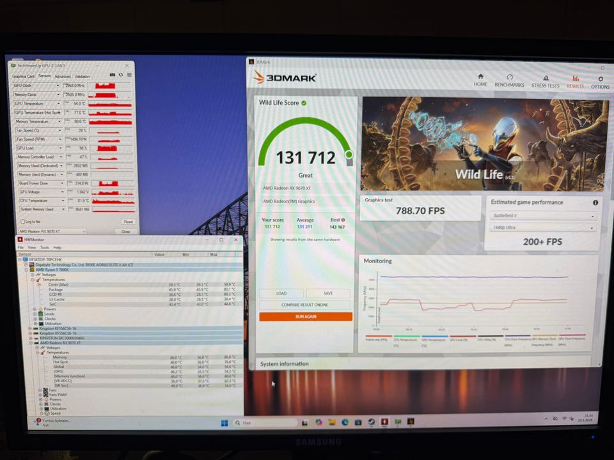
Task: Open GPU-Z hamburger menu icon
Action: tap(129, 75)
